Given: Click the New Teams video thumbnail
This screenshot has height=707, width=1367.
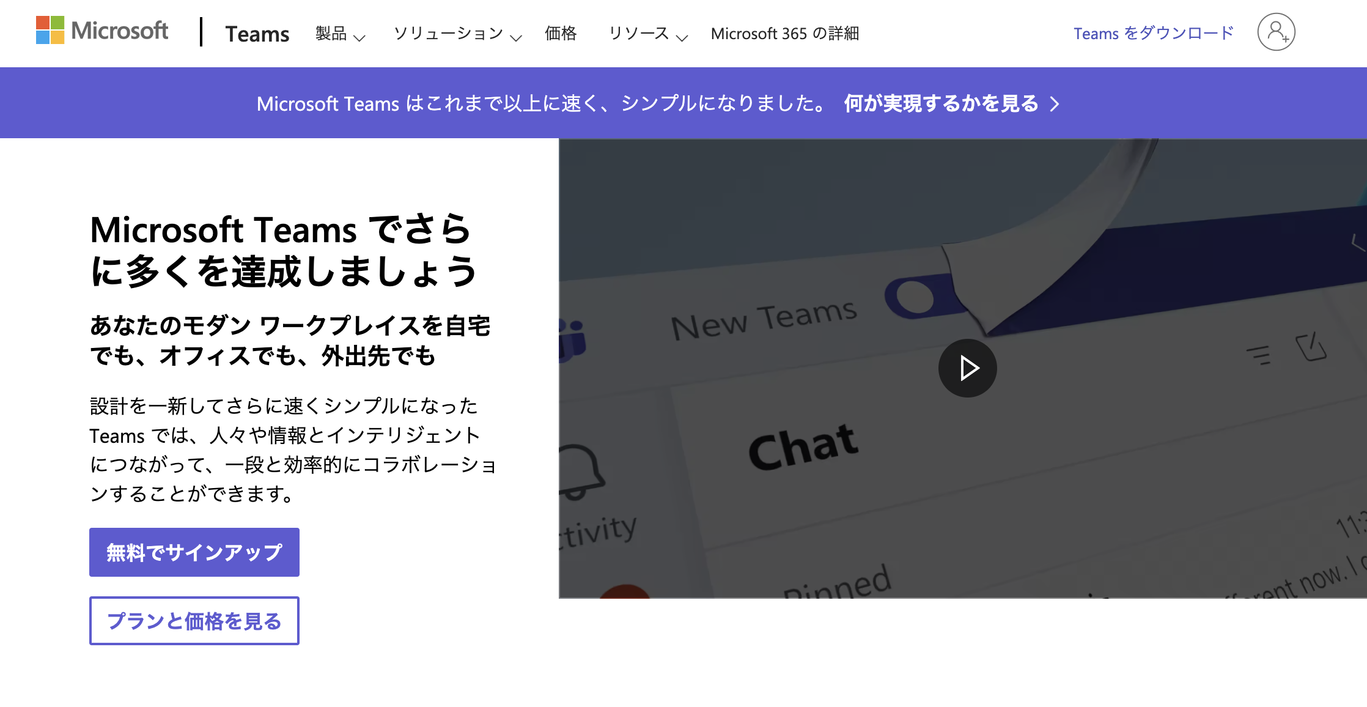Looking at the screenshot, I should click(963, 368).
